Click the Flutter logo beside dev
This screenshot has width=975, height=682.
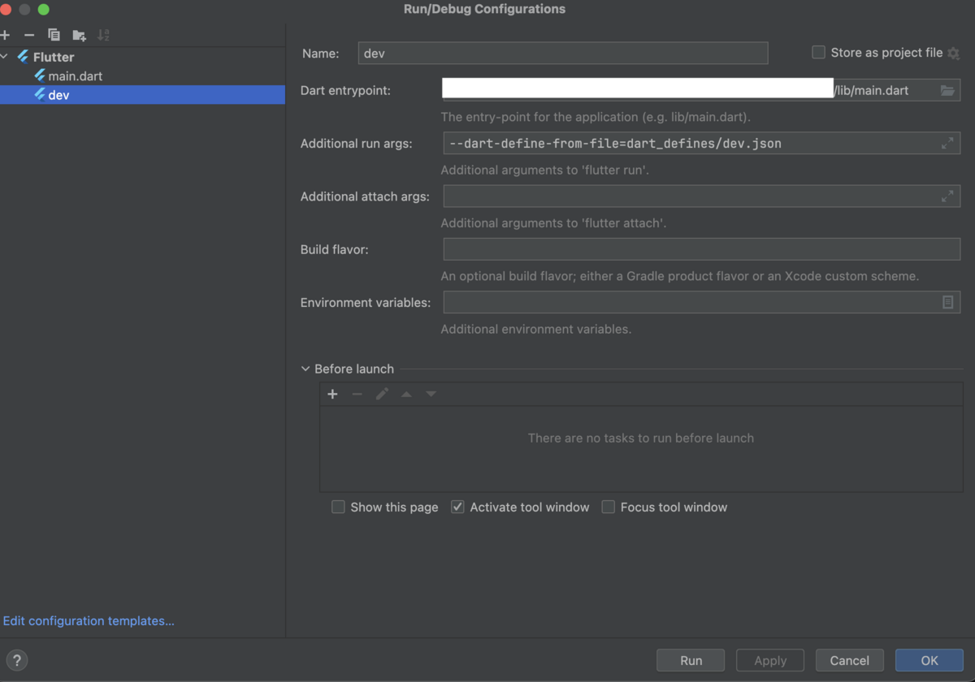tap(39, 95)
